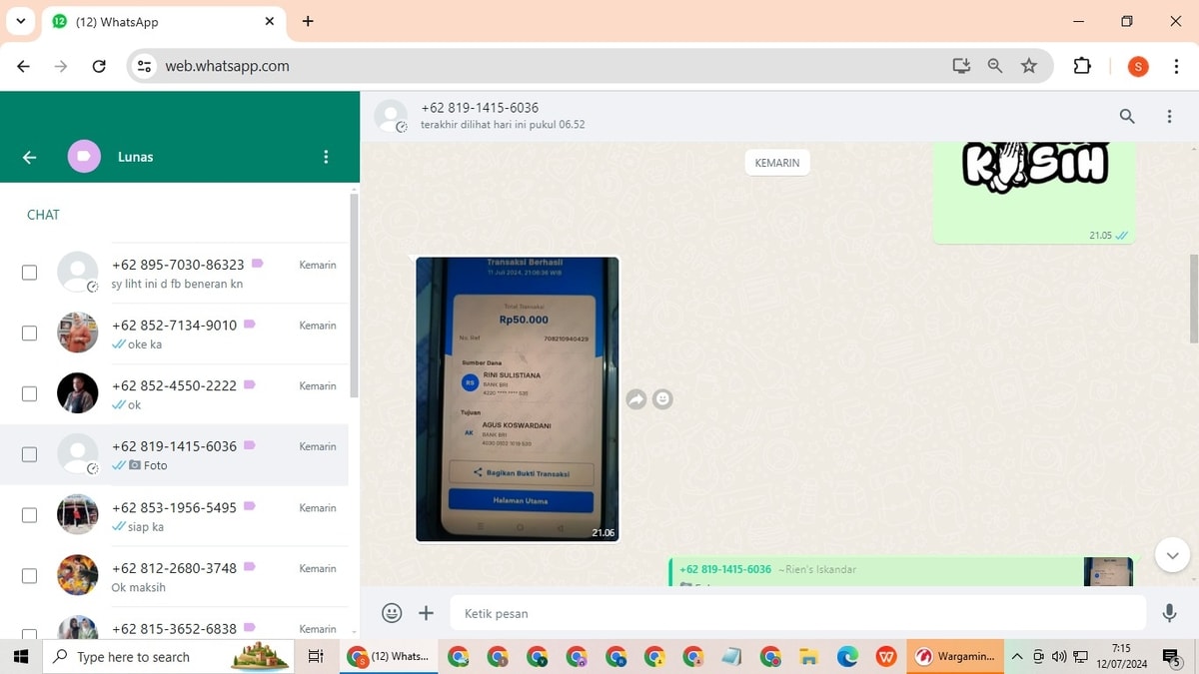Screen dimensions: 1199x674
Task: Open chat +62 812-2680-3748
Action: [x=174, y=576]
